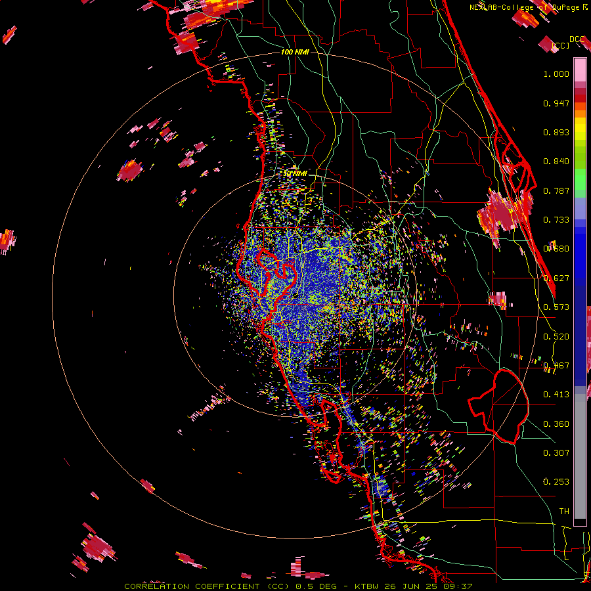
Task: Choose the 0.307 scale label
Action: (556, 453)
